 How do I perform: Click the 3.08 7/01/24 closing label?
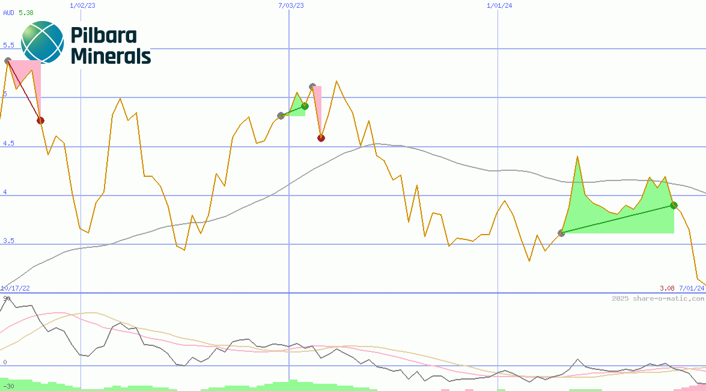pos(681,288)
